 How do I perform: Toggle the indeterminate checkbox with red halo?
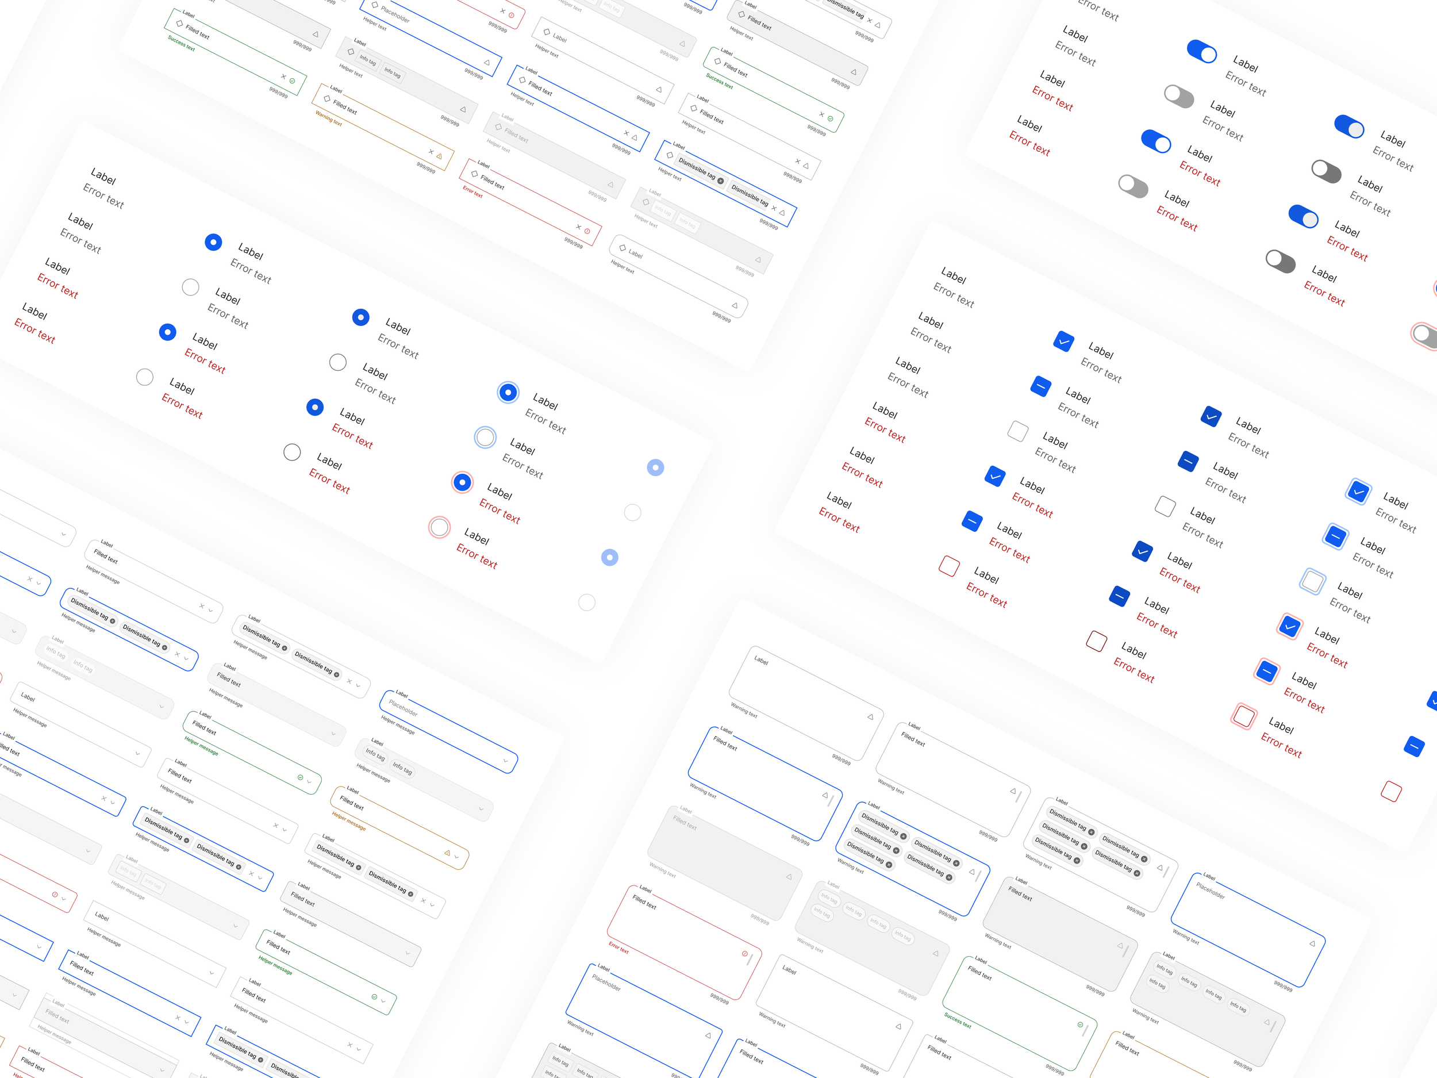point(1267,670)
